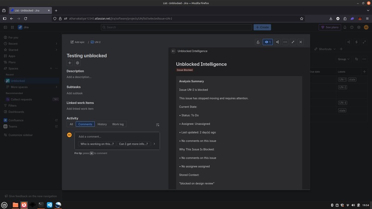This screenshot has width=372, height=209.
Task: Open the notifications bell
Action: 345,27
